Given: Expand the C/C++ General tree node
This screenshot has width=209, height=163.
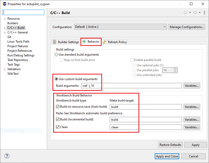Looking at the screenshot, I should pos(5,33).
